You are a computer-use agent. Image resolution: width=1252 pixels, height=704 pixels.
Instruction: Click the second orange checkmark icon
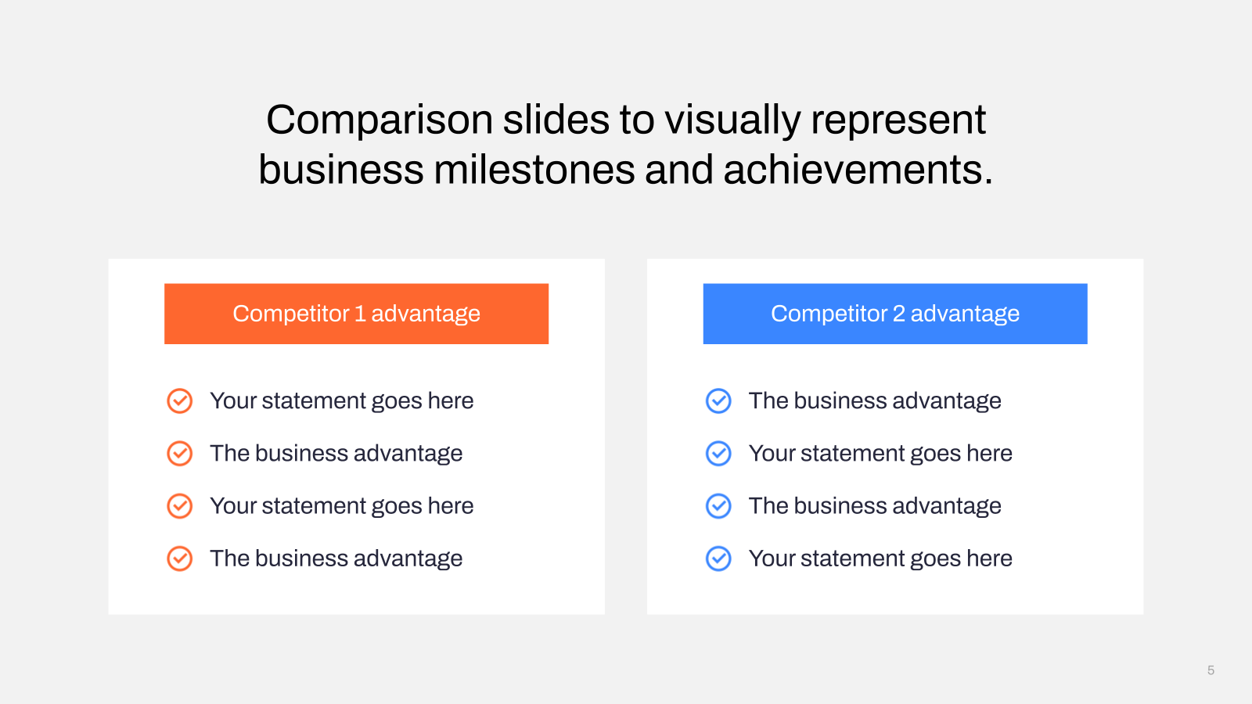click(180, 453)
